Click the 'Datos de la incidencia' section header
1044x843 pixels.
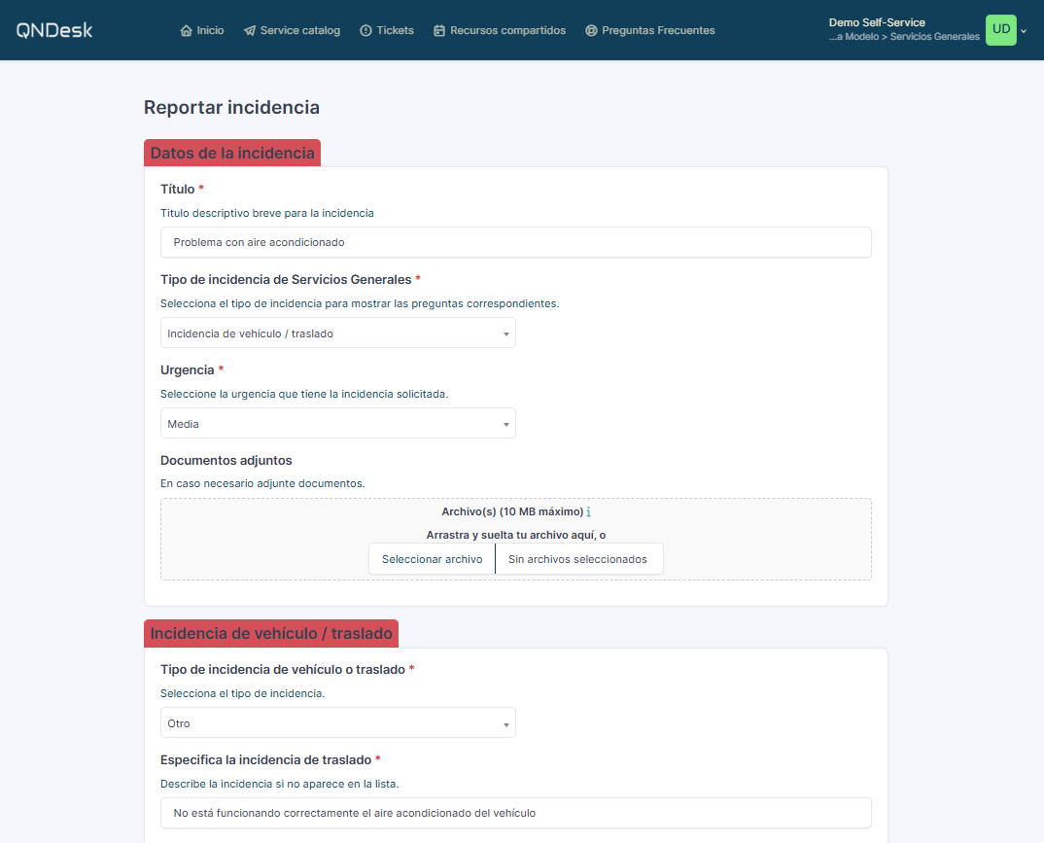click(232, 154)
